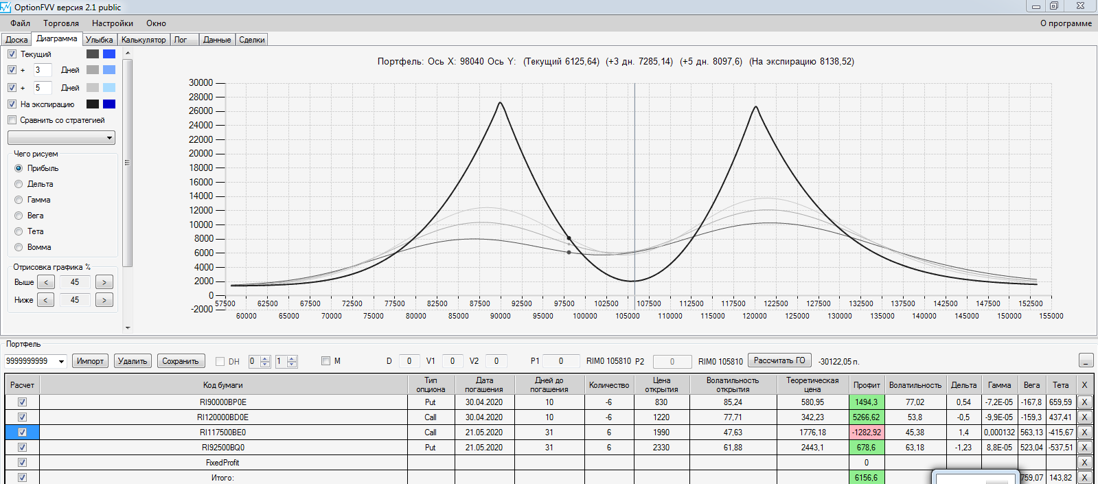This screenshot has height=484, width=1098.
Task: Enable Сравнить со стратегией checkbox
Action: [x=12, y=120]
